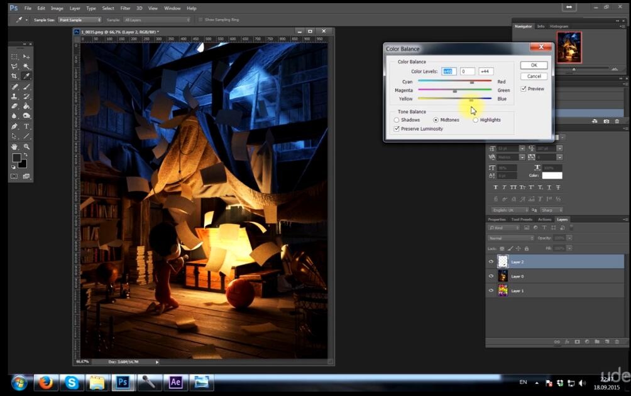Click the Cyan-Red slider handle

click(x=471, y=82)
